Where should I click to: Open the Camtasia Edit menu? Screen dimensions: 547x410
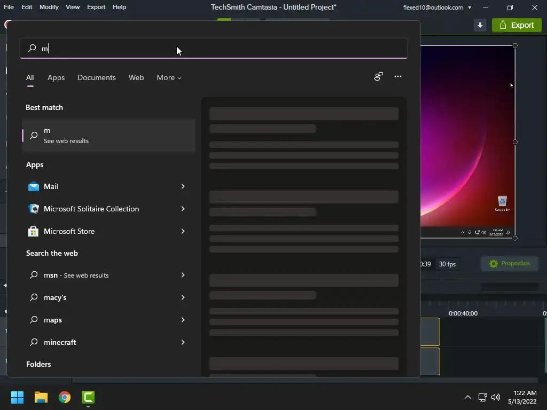tap(27, 7)
